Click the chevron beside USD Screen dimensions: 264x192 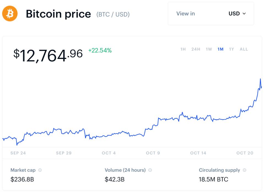[x=244, y=13]
